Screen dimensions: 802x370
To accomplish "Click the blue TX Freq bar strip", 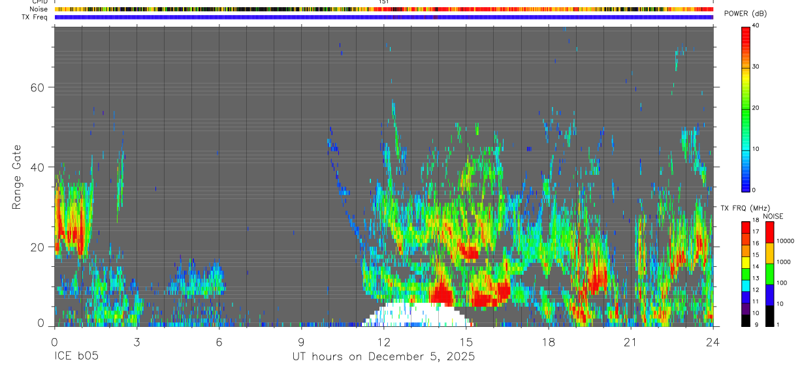I will pos(383,17).
